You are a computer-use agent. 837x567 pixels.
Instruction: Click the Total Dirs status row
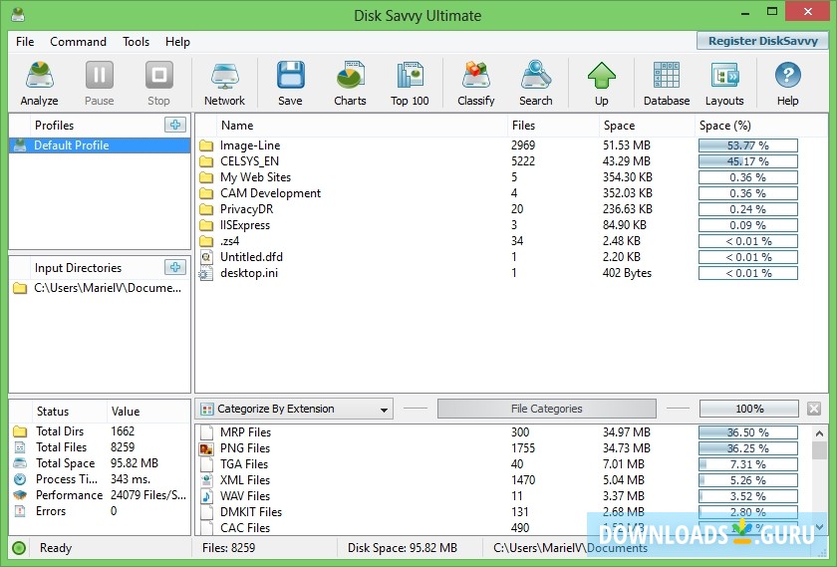point(100,431)
